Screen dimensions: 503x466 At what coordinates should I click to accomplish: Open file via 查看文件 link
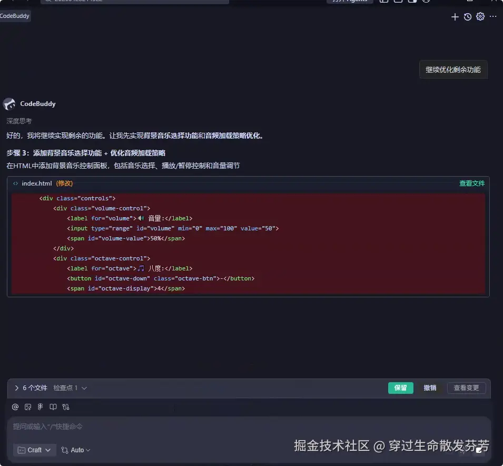472,183
